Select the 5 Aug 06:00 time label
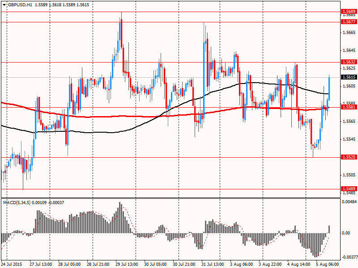Screen dimensions: 358x268 (x=328, y=264)
